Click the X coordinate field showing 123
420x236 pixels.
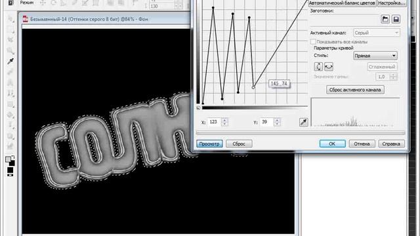click(214, 122)
